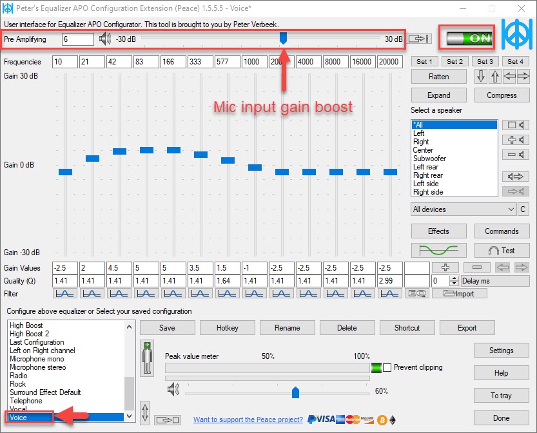Click the 577 frequency input field

tap(228, 62)
